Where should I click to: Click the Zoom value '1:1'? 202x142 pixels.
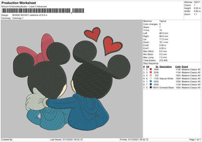(x=195, y=14)
